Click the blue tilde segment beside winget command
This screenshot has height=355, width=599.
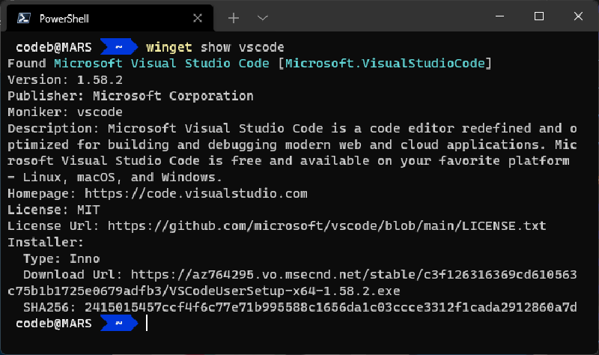118,47
